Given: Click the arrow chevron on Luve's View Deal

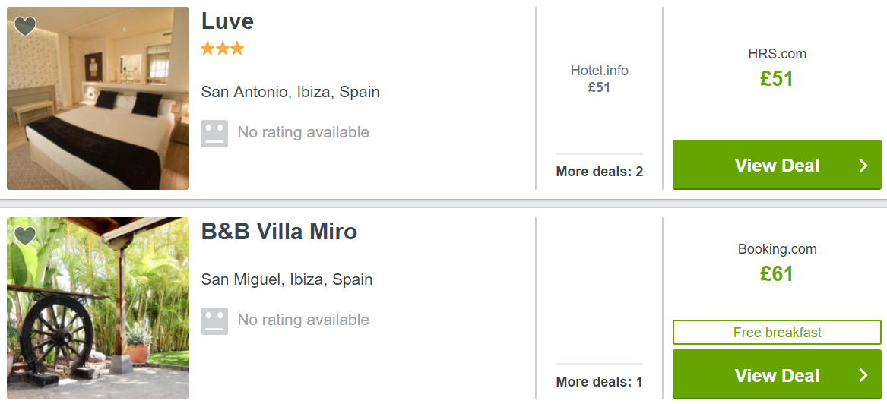Looking at the screenshot, I should coord(863,166).
